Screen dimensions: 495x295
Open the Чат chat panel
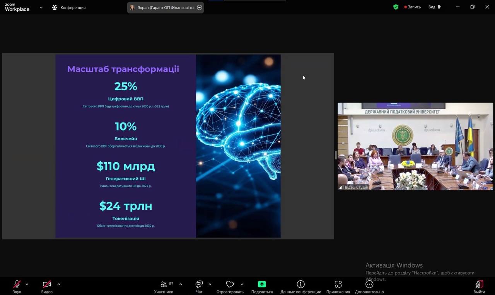[x=199, y=285]
